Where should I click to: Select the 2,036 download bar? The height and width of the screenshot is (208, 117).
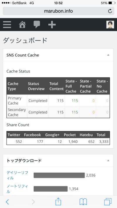pos(59,175)
